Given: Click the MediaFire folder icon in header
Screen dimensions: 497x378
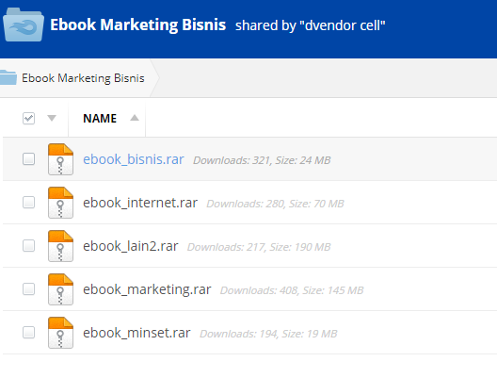Looking at the screenshot, I should click(x=24, y=25).
